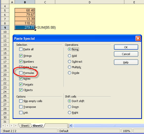
Task: Click the selected cell 279.77
Action: (25, 27)
